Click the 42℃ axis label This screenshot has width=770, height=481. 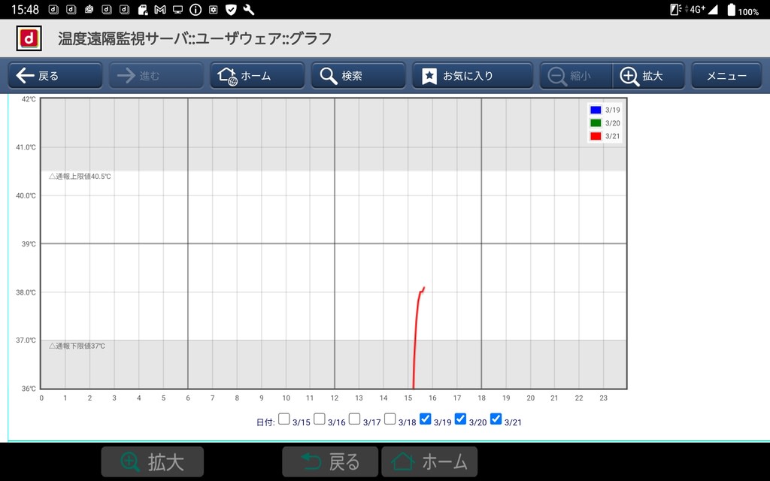pyautogui.click(x=29, y=99)
